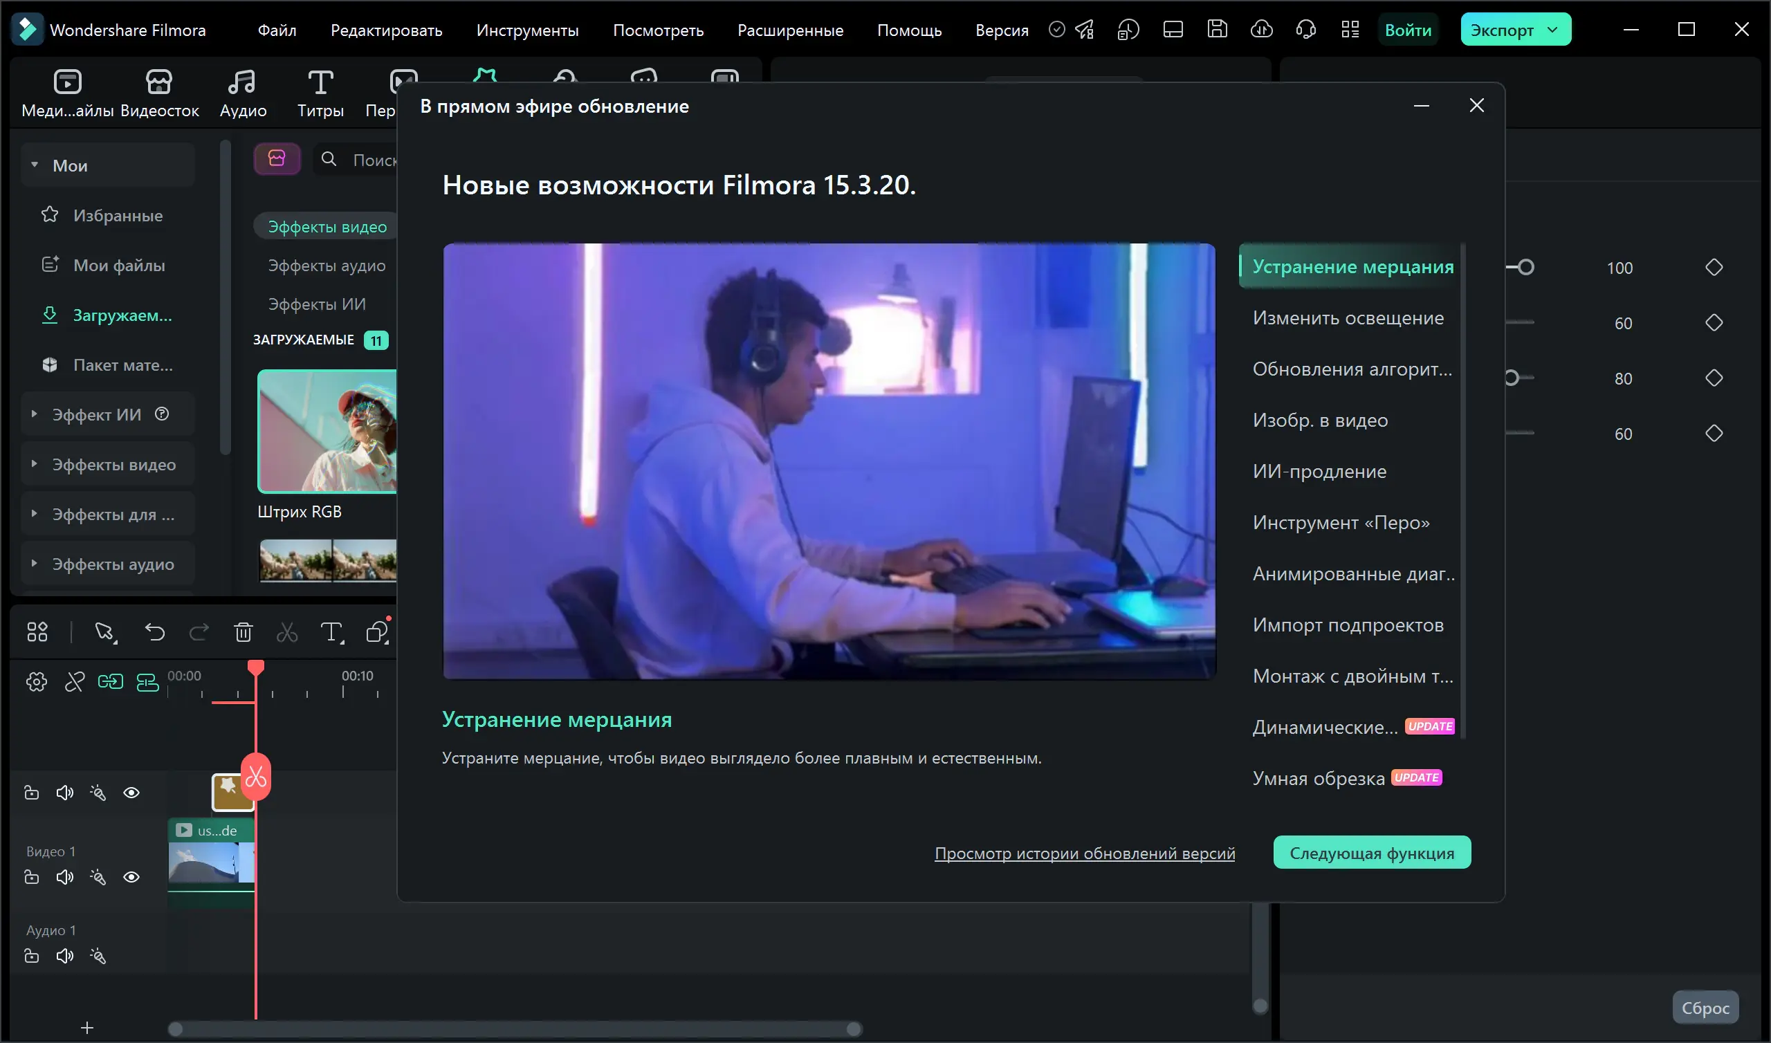This screenshot has width=1771, height=1043.
Task: Open the Инструменты menu
Action: pyautogui.click(x=527, y=30)
